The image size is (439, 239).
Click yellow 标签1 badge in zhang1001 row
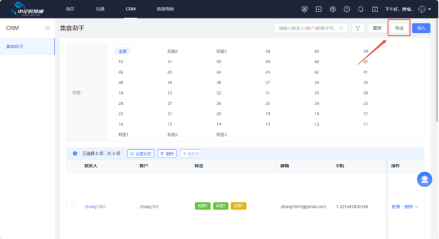click(x=239, y=206)
